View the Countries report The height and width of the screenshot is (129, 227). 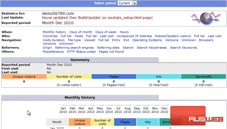click(50, 36)
